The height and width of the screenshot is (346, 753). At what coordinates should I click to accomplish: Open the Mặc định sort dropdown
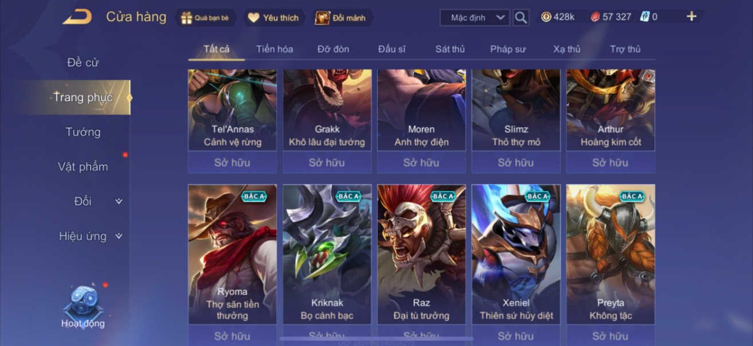tap(474, 18)
